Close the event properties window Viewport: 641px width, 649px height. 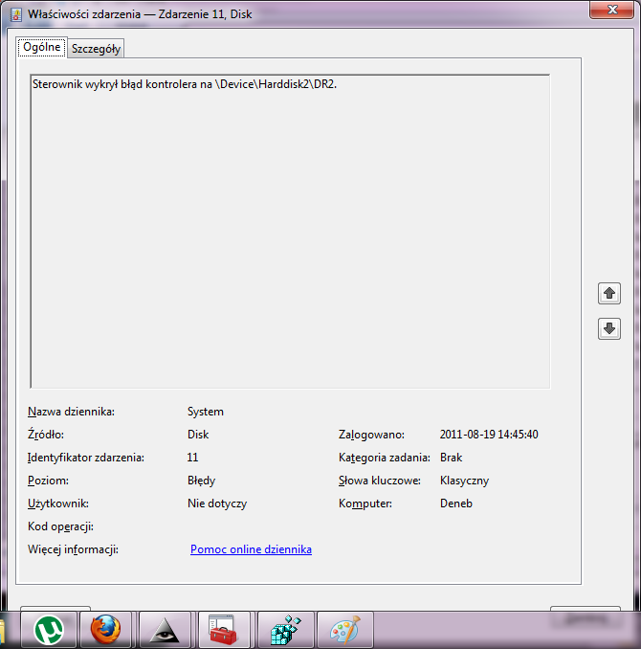[612, 10]
